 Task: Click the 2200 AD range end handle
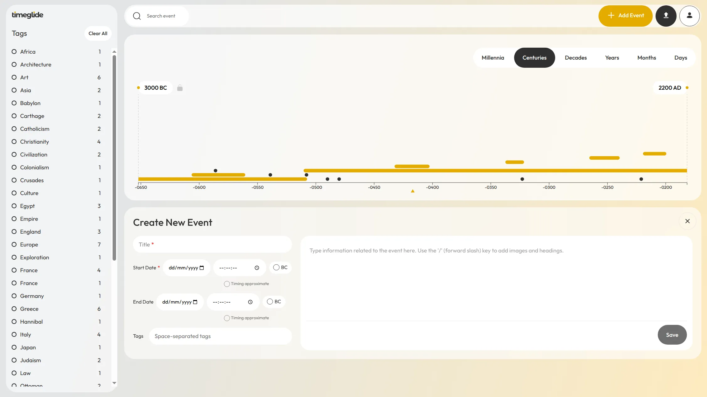point(687,88)
